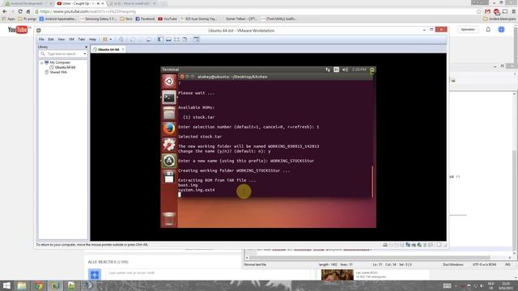Click the clock in the Ubuntu top panel
Viewport: 518px width, 291px height.
pyautogui.click(x=359, y=70)
